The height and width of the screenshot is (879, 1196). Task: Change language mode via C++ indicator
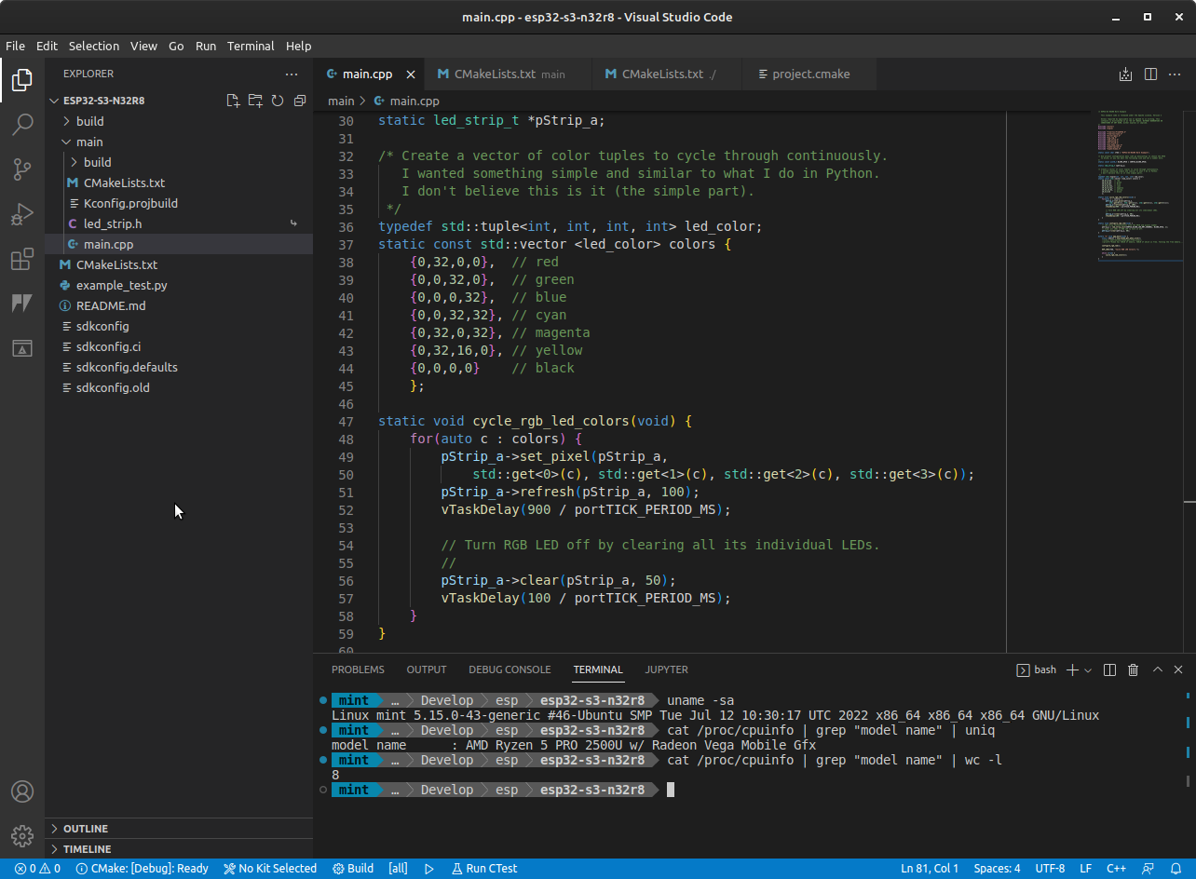pyautogui.click(x=1117, y=868)
